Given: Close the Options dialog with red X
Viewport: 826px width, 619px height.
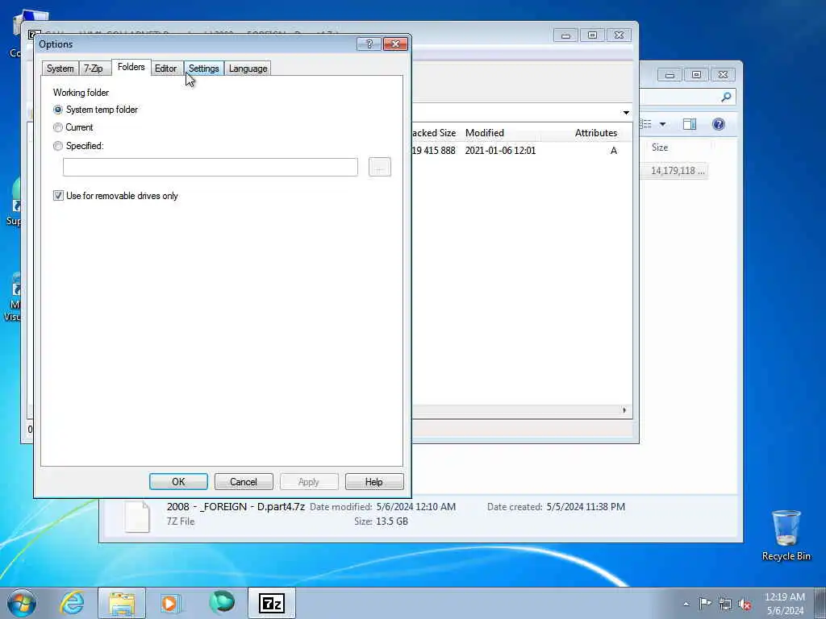Looking at the screenshot, I should click(x=395, y=44).
